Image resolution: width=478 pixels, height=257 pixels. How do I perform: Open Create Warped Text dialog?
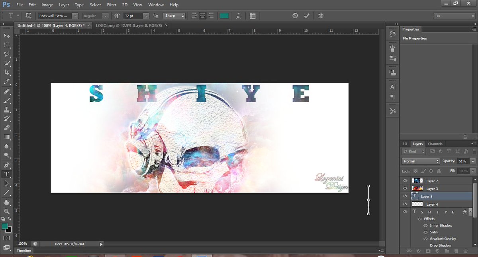(238, 16)
